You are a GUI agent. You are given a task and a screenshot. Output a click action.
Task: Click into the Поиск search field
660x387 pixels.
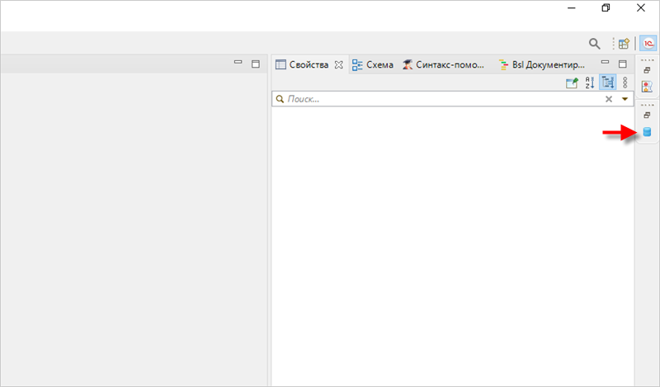[x=437, y=99]
